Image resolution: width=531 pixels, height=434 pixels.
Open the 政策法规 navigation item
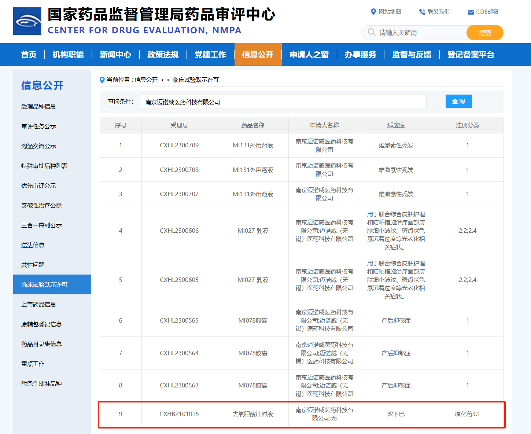pyautogui.click(x=163, y=55)
